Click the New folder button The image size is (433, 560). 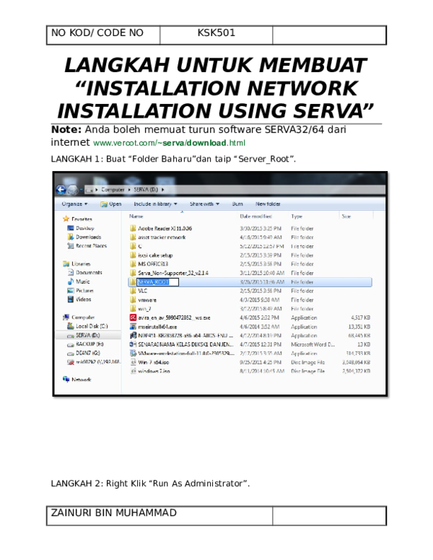[x=268, y=204]
